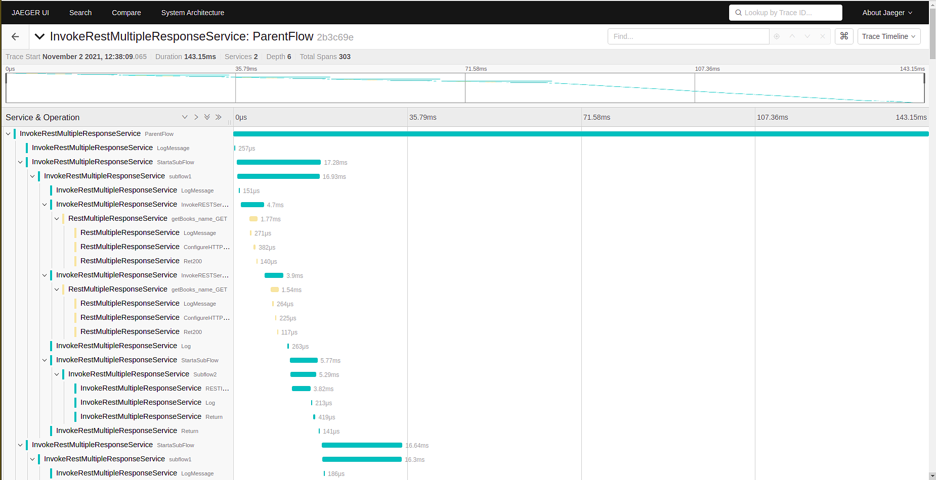Expand one level with the single down chevron

185,117
